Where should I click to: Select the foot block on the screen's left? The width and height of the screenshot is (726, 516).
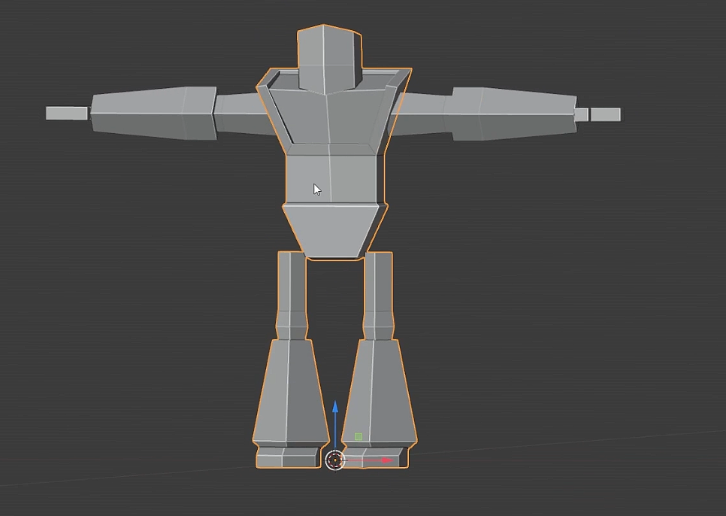(x=288, y=457)
